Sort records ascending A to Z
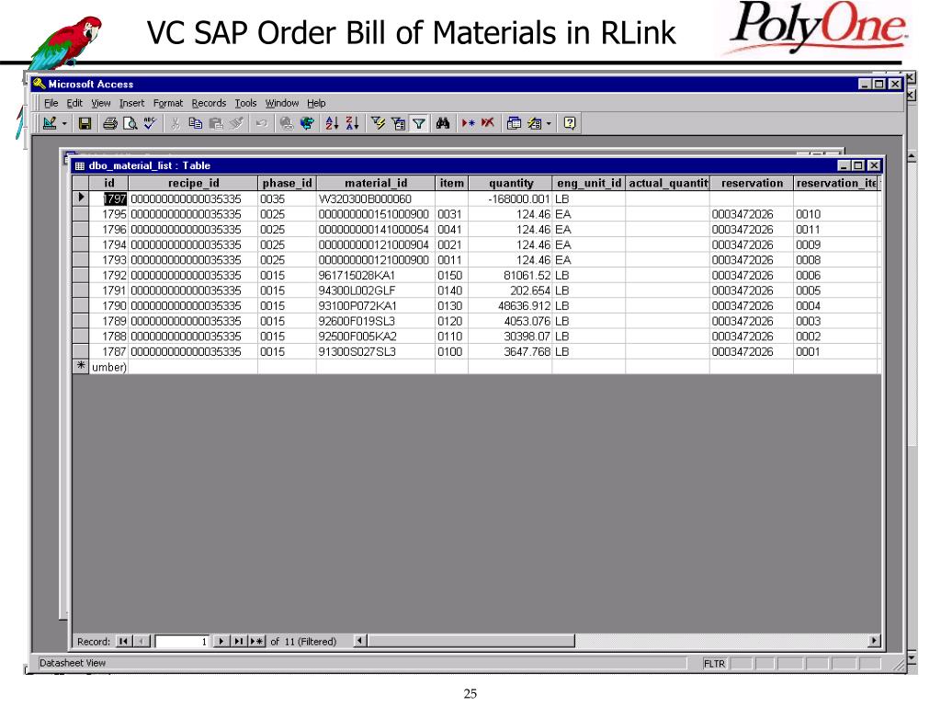The height and width of the screenshot is (706, 941). [332, 124]
